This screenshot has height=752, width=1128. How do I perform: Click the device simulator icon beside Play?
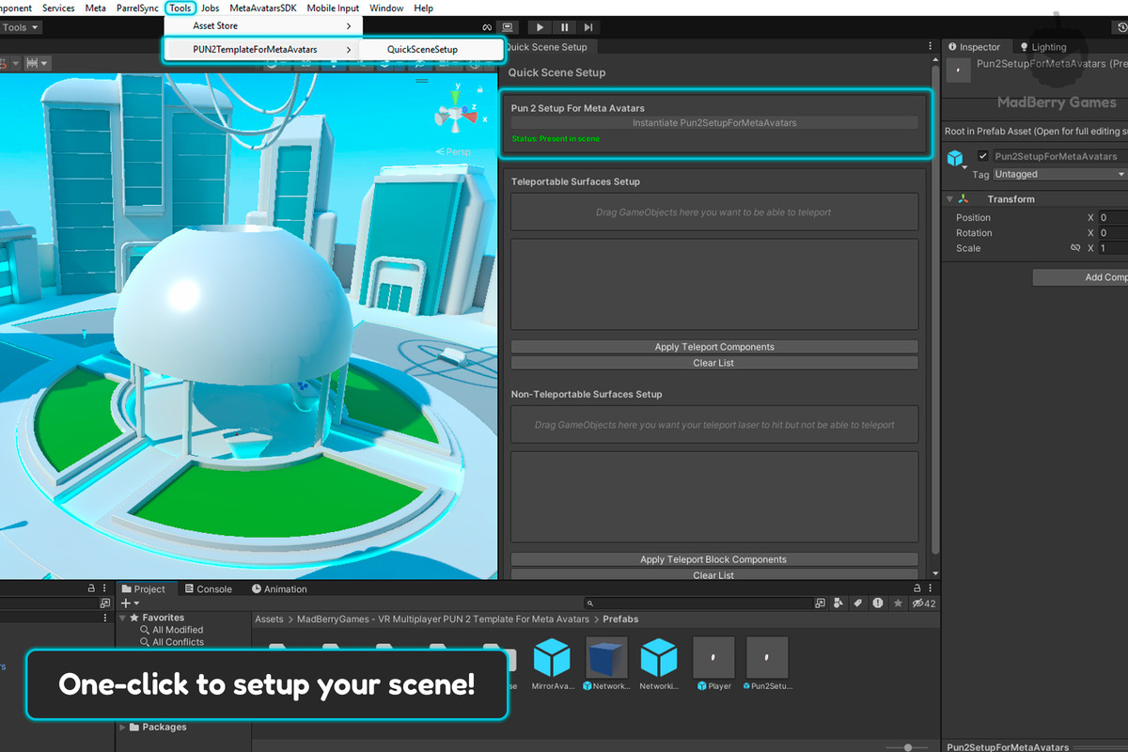coord(509,28)
